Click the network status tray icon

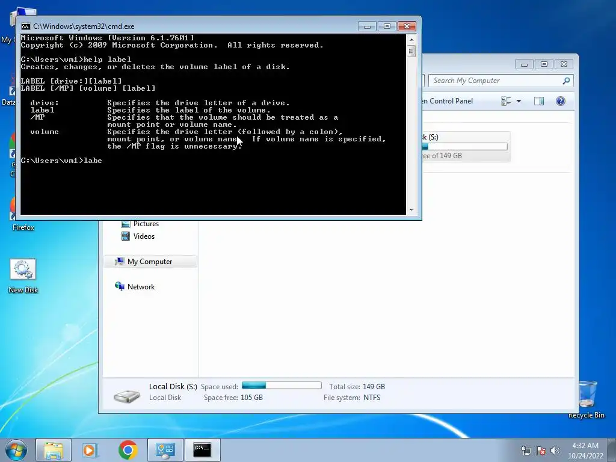pyautogui.click(x=526, y=451)
